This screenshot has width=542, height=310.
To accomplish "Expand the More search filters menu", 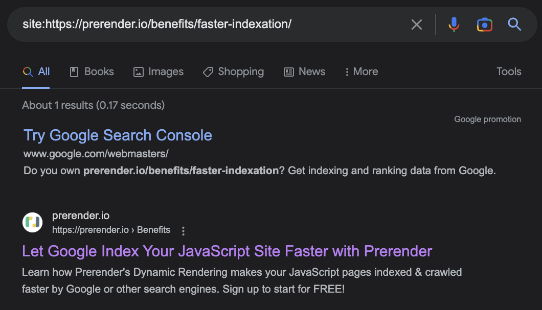I will pos(362,72).
